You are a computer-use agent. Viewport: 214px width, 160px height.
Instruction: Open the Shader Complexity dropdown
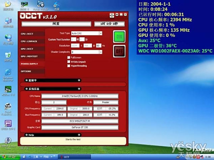coord(101,52)
